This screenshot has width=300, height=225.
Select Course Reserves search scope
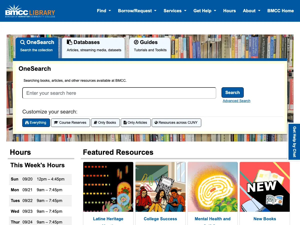(70, 122)
